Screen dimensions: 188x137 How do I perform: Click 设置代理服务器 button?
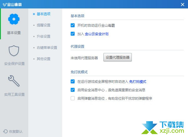pyautogui.click(x=118, y=57)
